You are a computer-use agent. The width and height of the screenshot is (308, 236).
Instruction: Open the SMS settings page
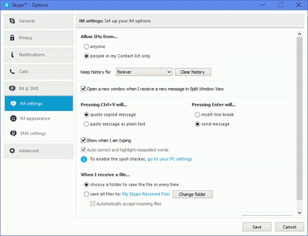click(x=39, y=134)
